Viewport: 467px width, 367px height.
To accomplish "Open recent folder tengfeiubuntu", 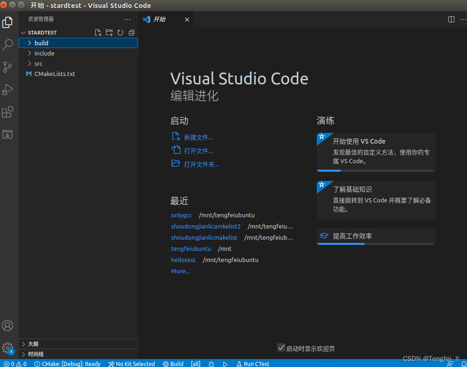I will (191, 249).
